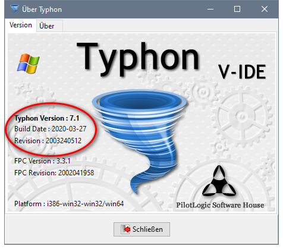Screen dimensions: 283x249
Task: Click the Typhon tornado icon in title bar
Action: [x=14, y=9]
